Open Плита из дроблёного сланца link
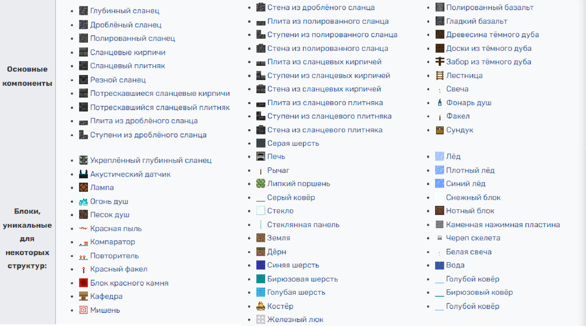586x326 pixels. (144, 121)
